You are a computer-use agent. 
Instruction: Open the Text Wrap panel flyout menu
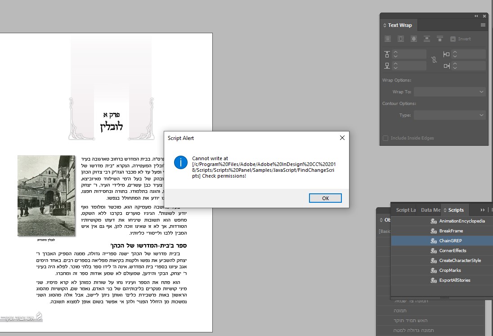point(484,25)
